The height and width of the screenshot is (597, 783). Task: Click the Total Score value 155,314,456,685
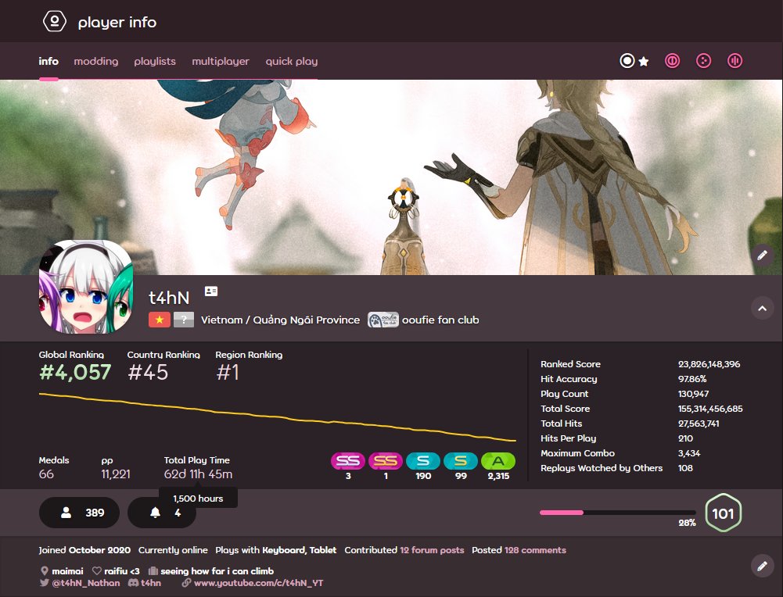pos(710,409)
